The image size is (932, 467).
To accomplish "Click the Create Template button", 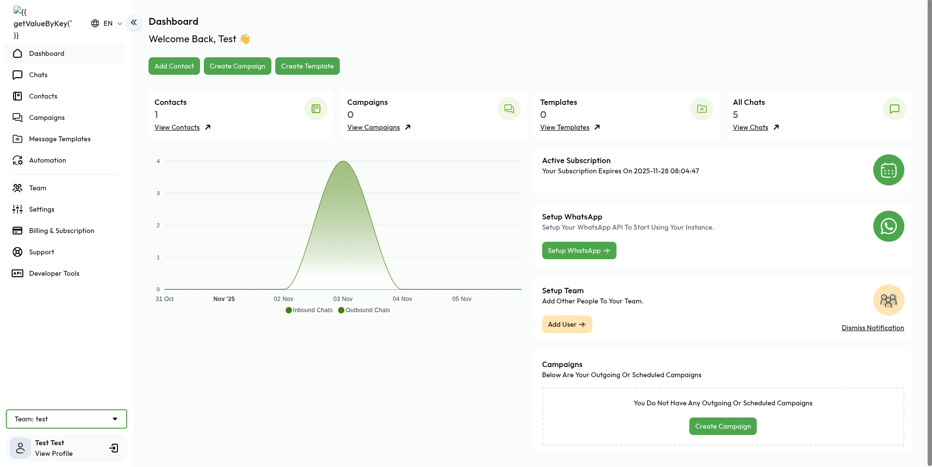I will [307, 66].
